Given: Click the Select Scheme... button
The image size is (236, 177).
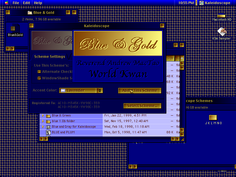Looking at the screenshot, I should (142, 106).
